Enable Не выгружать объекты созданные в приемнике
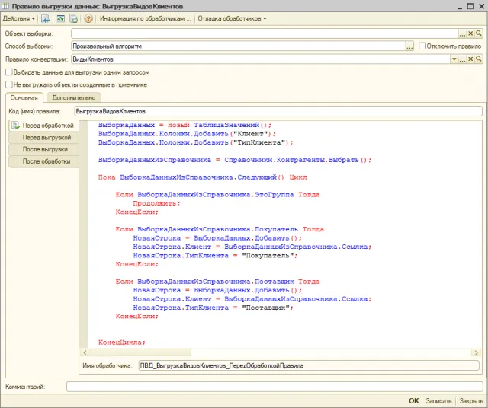 pos(9,84)
